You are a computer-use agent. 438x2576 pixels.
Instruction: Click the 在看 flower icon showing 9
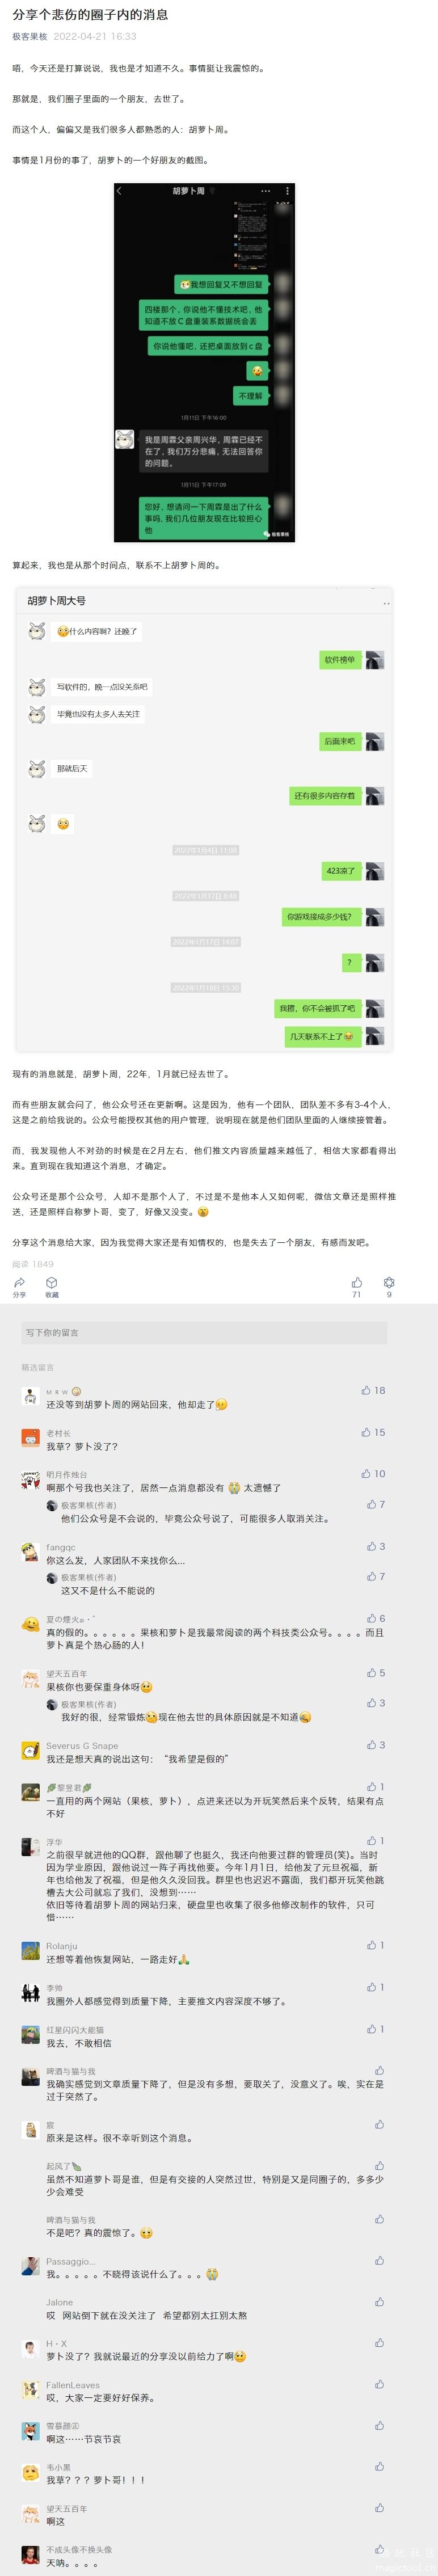click(x=389, y=1282)
